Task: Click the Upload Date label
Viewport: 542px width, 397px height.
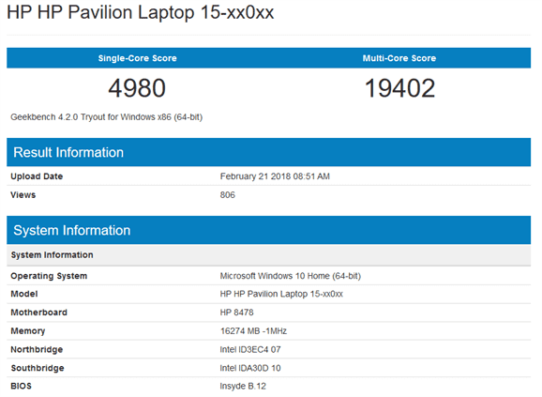Action: (x=37, y=176)
